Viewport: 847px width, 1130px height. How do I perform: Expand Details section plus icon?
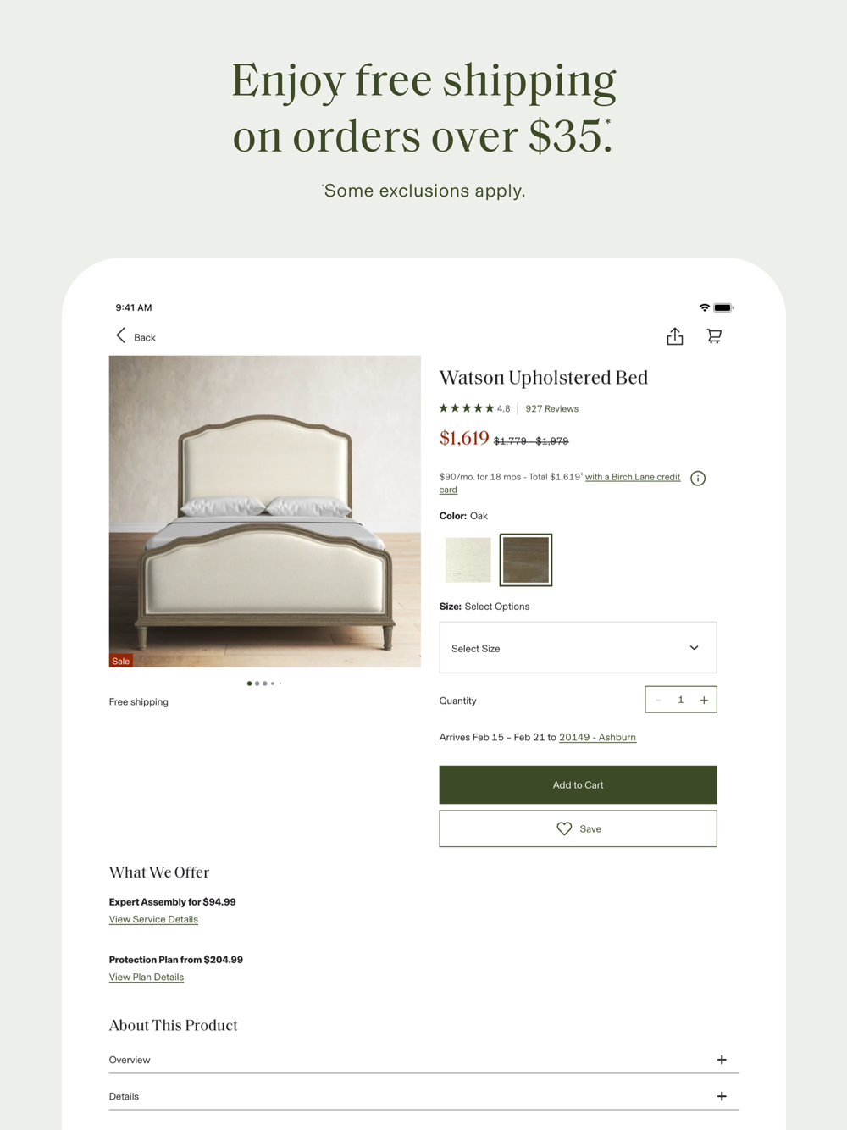(722, 1096)
